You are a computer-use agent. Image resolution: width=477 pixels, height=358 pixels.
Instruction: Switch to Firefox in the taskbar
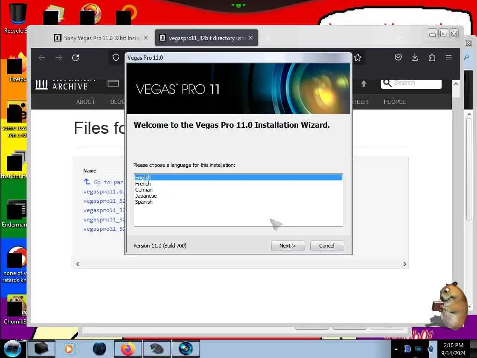coord(128,349)
